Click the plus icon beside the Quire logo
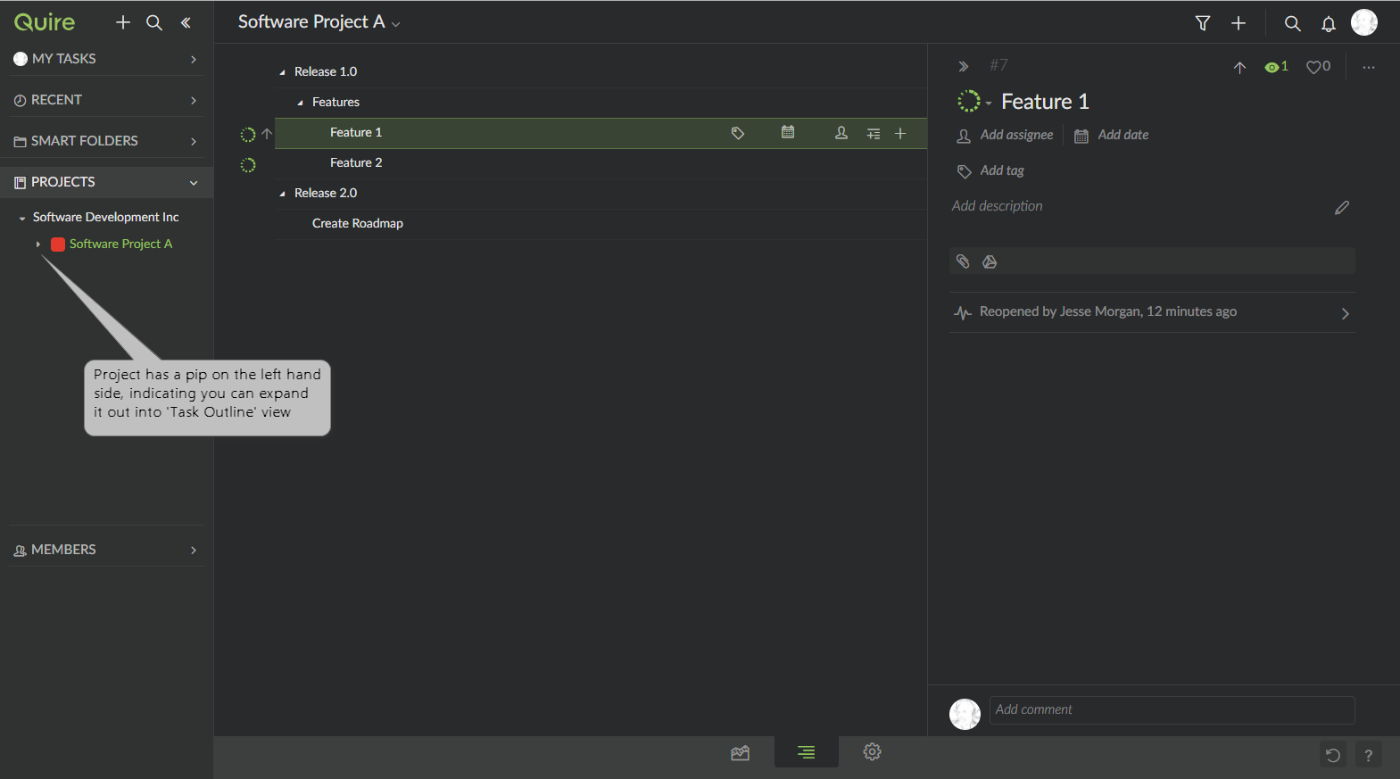The image size is (1400, 779). pyautogui.click(x=123, y=22)
